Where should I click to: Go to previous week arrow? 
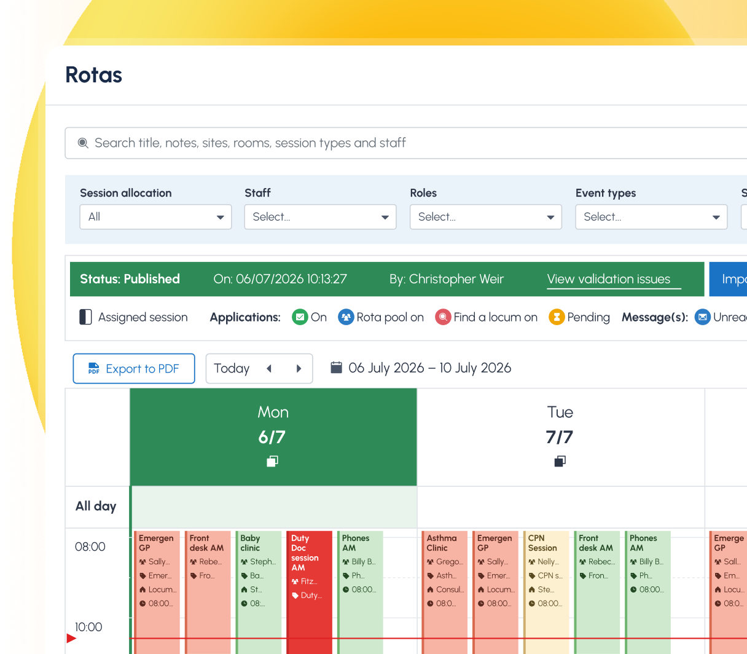tap(269, 369)
